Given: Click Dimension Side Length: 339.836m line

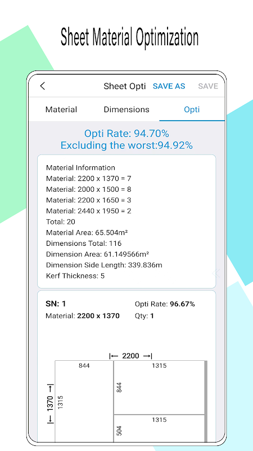Looking at the screenshot, I should (x=104, y=265).
